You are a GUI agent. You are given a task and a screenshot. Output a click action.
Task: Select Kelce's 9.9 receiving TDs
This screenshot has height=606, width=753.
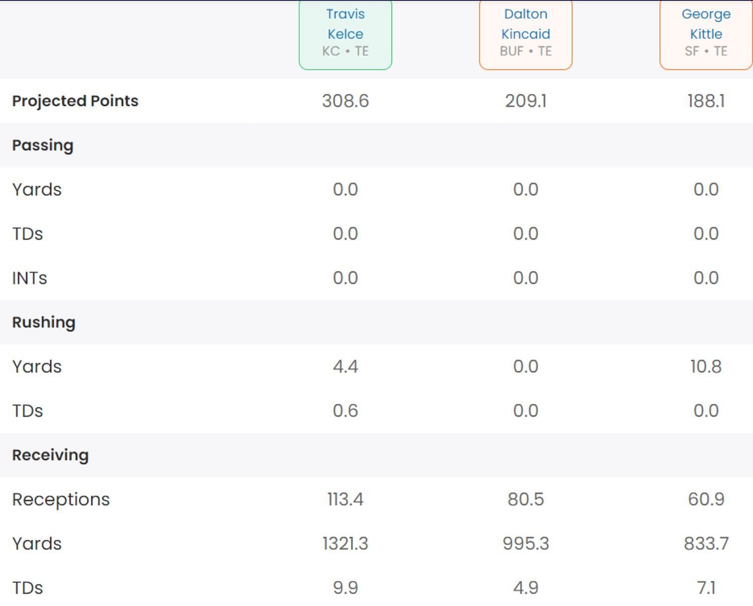tap(345, 588)
